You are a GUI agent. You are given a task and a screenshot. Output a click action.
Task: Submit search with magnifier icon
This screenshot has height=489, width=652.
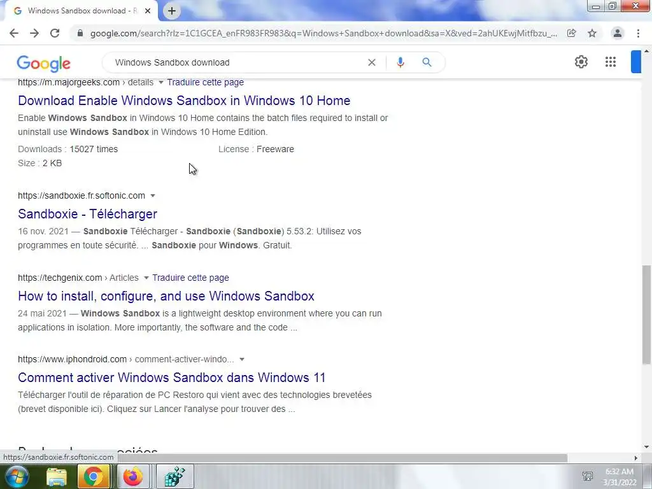(x=427, y=62)
